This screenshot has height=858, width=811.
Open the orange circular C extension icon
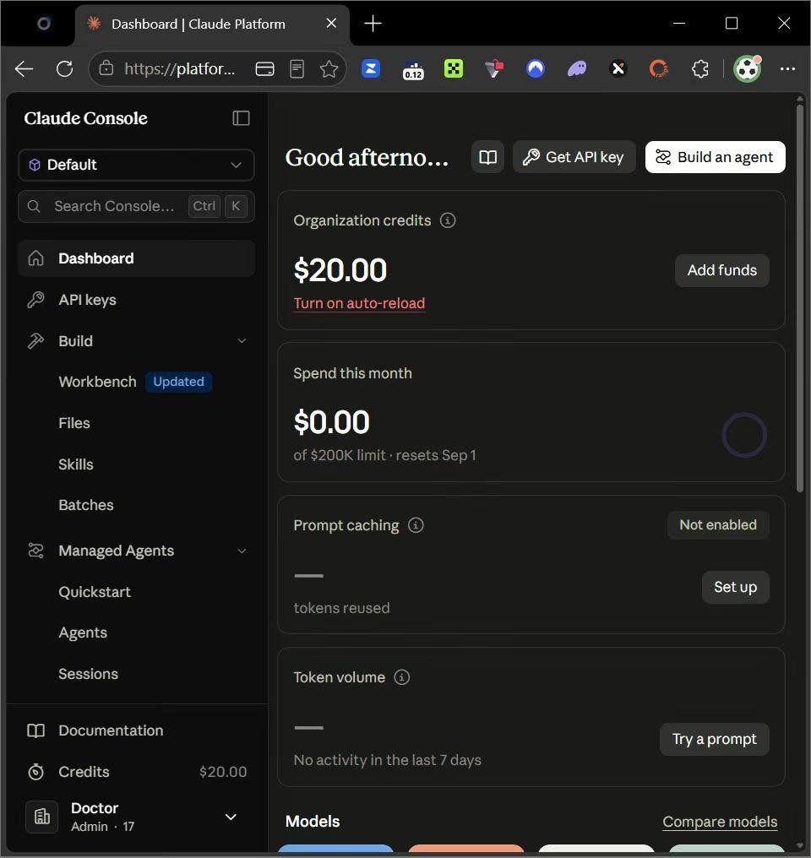coord(659,69)
